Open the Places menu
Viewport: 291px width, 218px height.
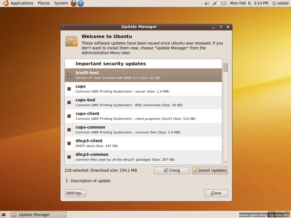tap(43, 3)
